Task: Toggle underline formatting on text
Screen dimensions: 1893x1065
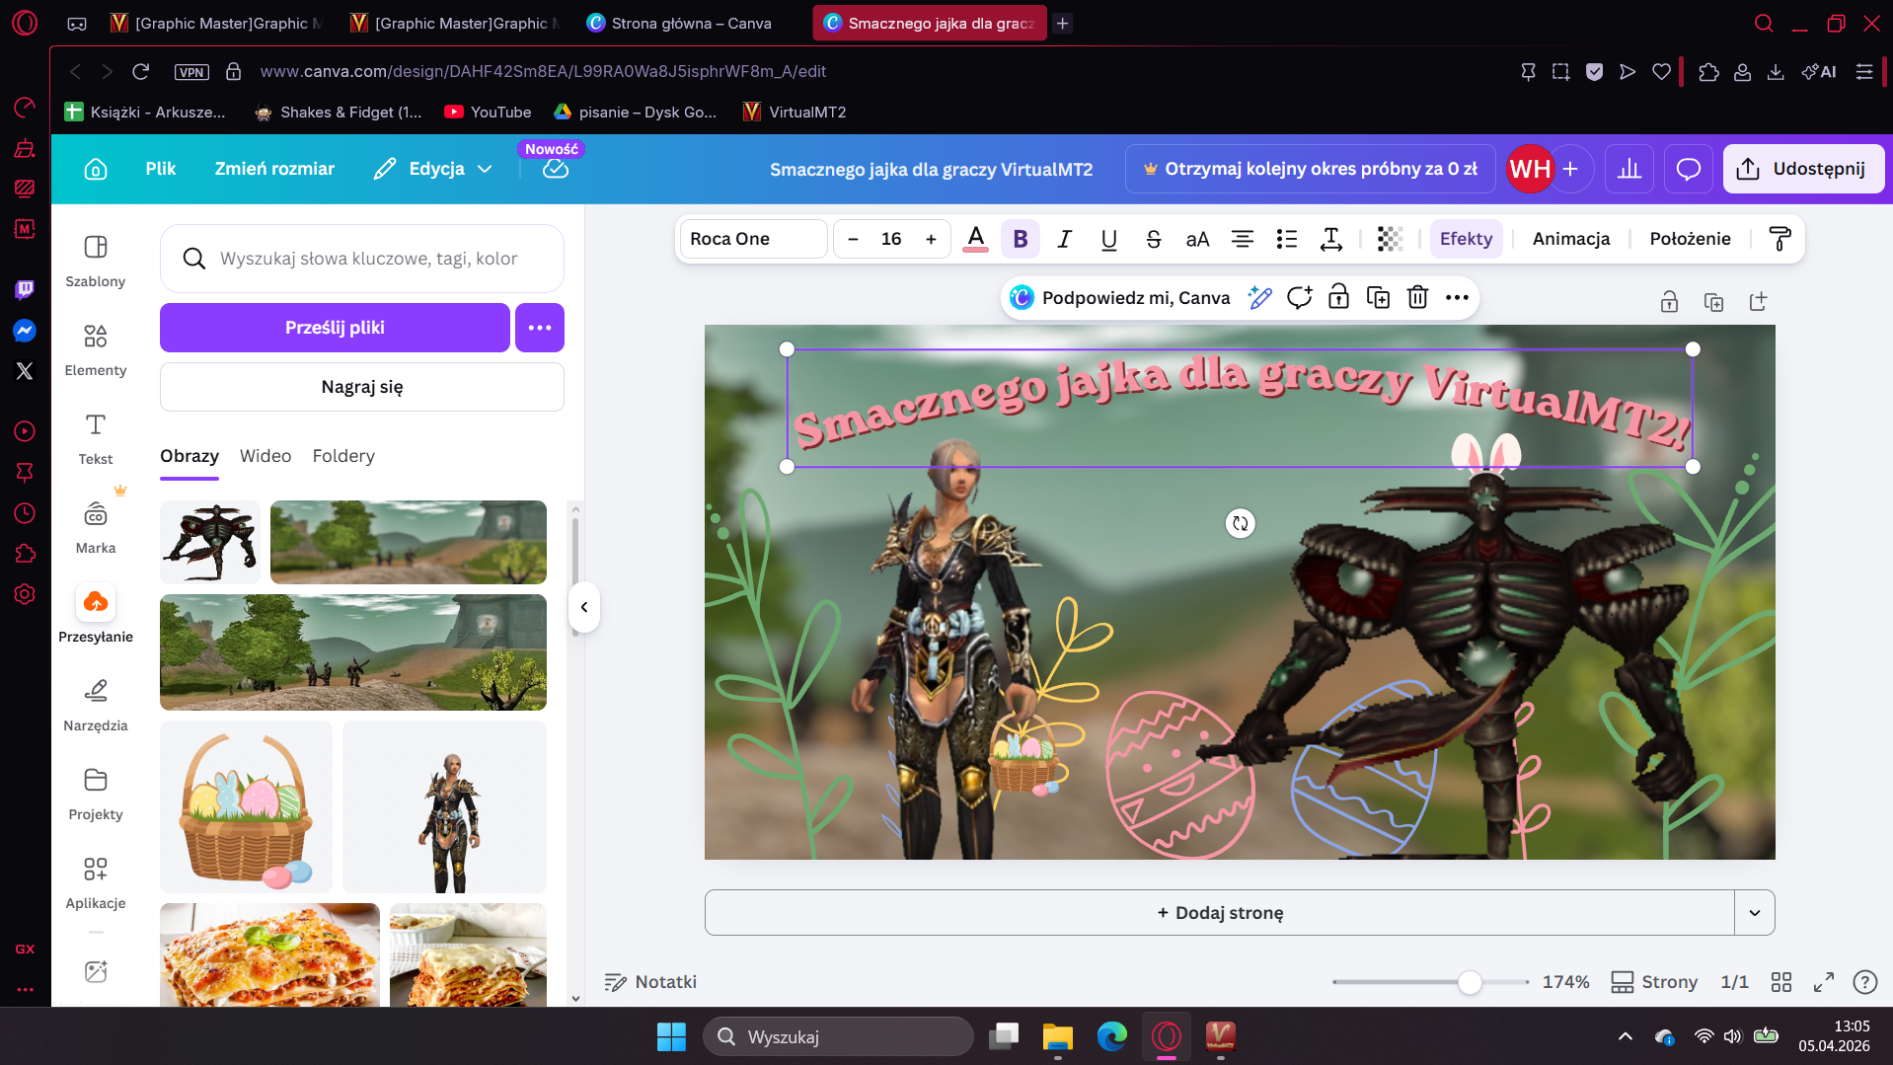Action: [x=1108, y=239]
